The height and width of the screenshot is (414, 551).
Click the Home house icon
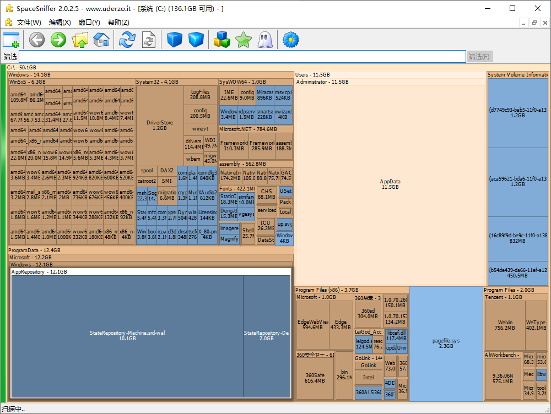(101, 40)
